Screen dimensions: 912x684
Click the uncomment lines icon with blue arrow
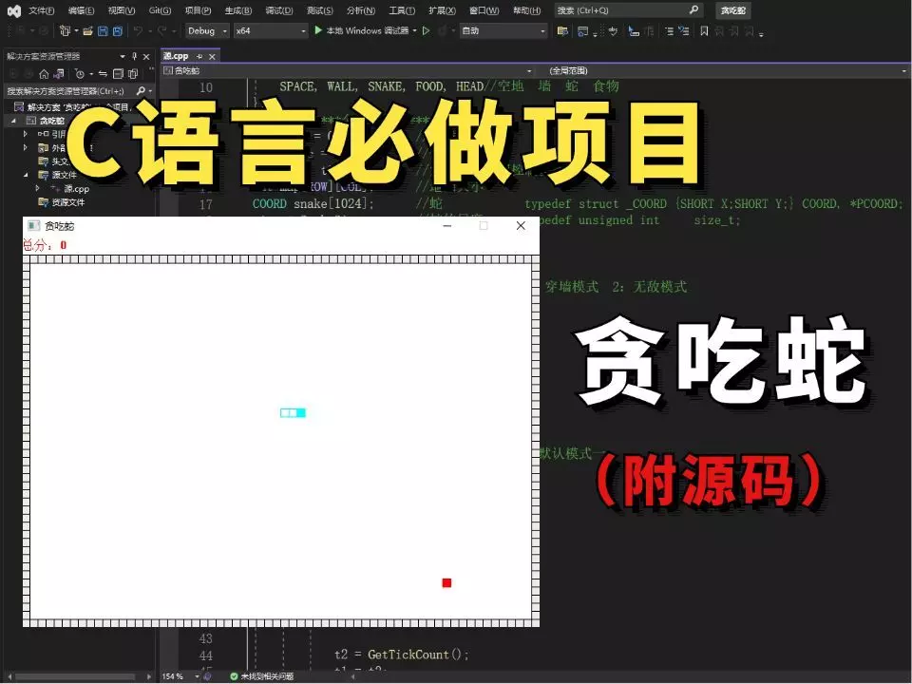point(684,30)
